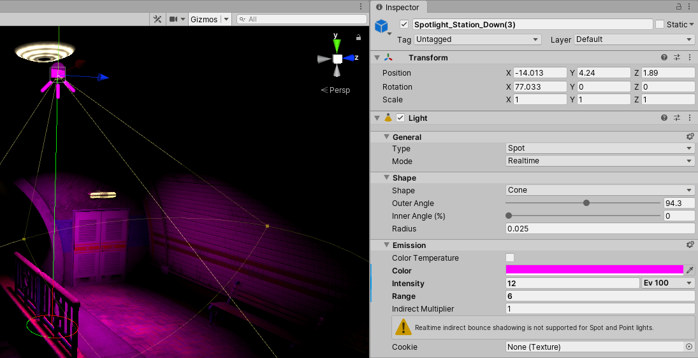Screen dimensions: 698x358
Task: Enable the Color Temperature checkbox
Action: click(510, 258)
